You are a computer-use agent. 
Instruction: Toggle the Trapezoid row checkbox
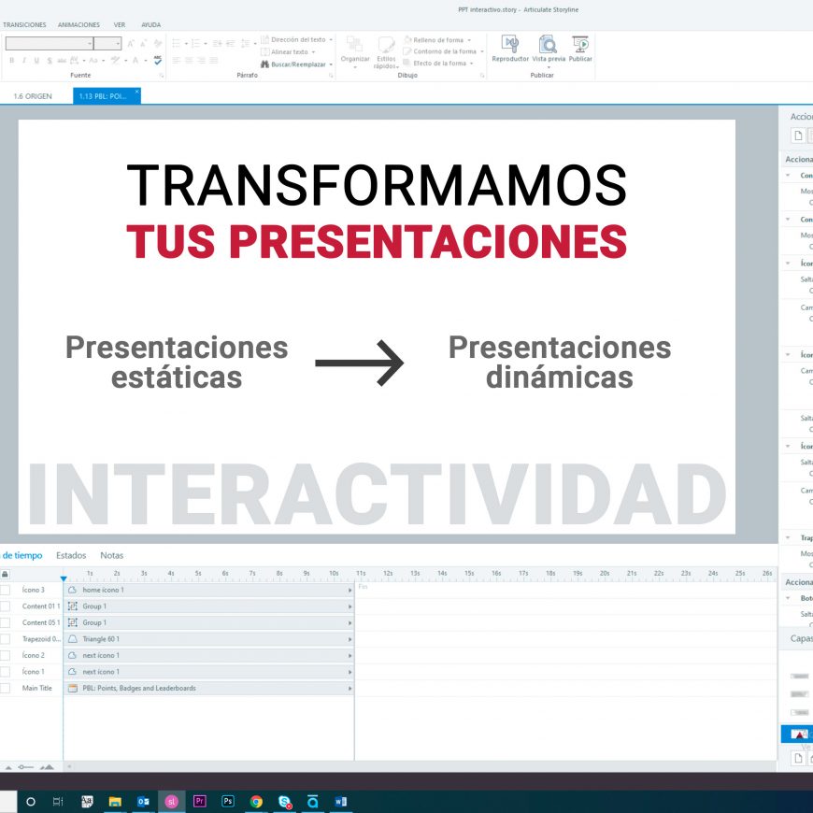5,639
